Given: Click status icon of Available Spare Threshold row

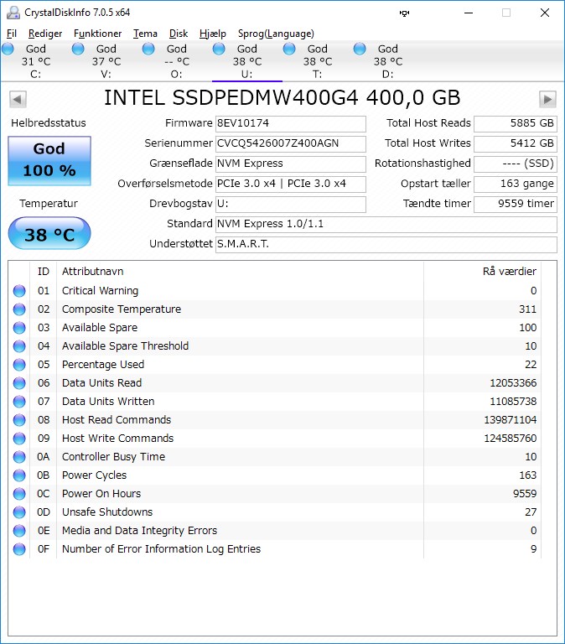Looking at the screenshot, I should coord(19,346).
